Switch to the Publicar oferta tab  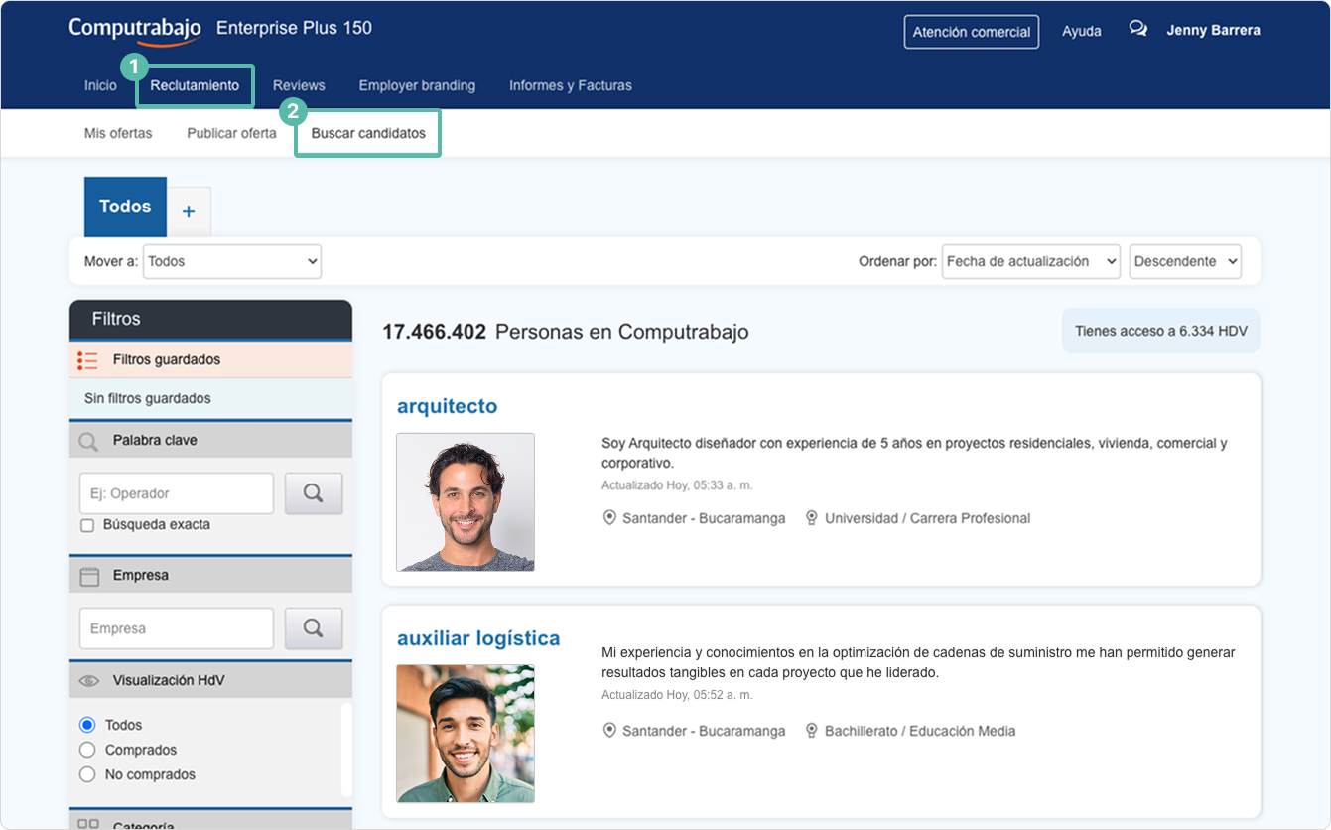231,133
